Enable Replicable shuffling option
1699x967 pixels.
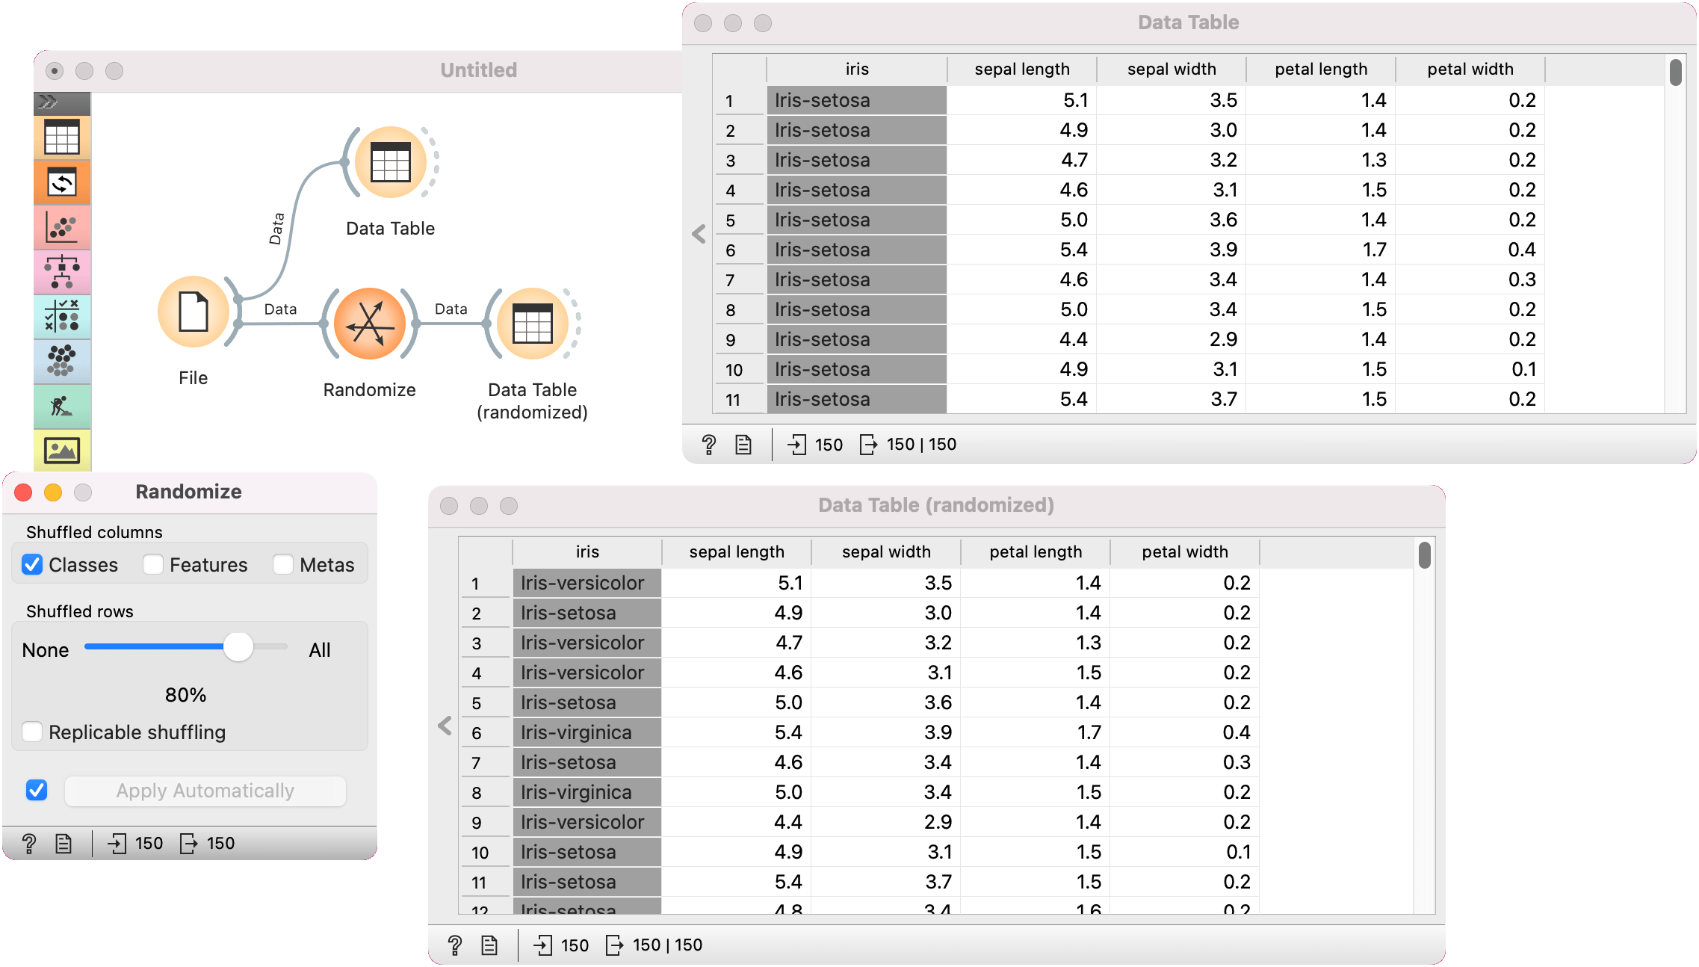(x=32, y=732)
